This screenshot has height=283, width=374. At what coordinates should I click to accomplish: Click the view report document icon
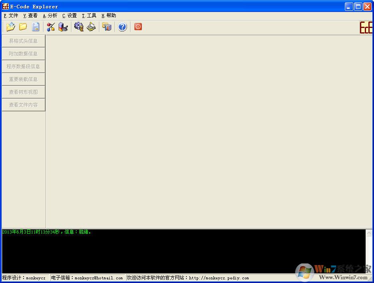(x=36, y=26)
